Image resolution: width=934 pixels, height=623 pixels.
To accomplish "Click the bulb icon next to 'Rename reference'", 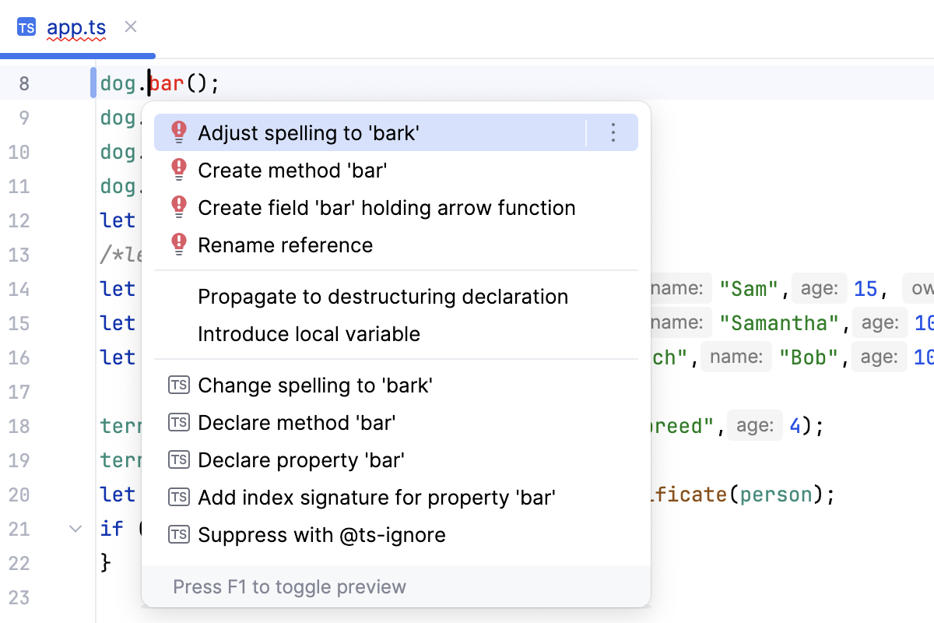I will pyautogui.click(x=177, y=245).
